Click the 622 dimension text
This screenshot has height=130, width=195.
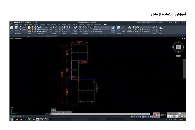point(79,42)
